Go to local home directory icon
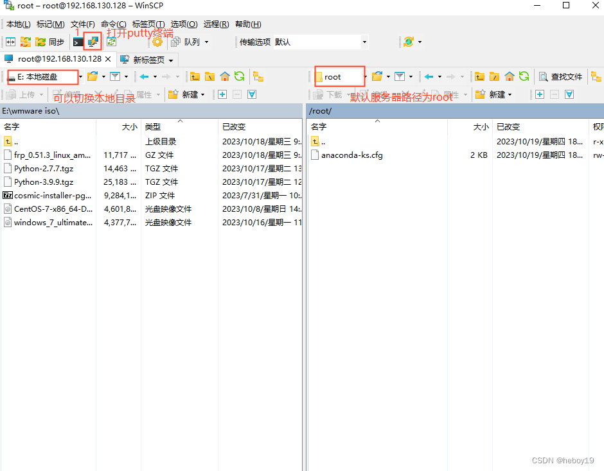Screen dimensions: 604x471 tap(225, 76)
